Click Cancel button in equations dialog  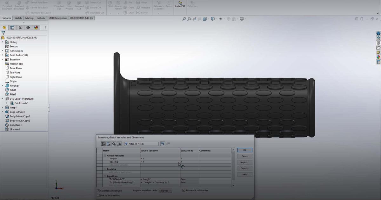click(x=245, y=156)
